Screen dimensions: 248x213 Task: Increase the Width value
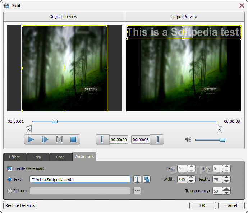[191, 177]
